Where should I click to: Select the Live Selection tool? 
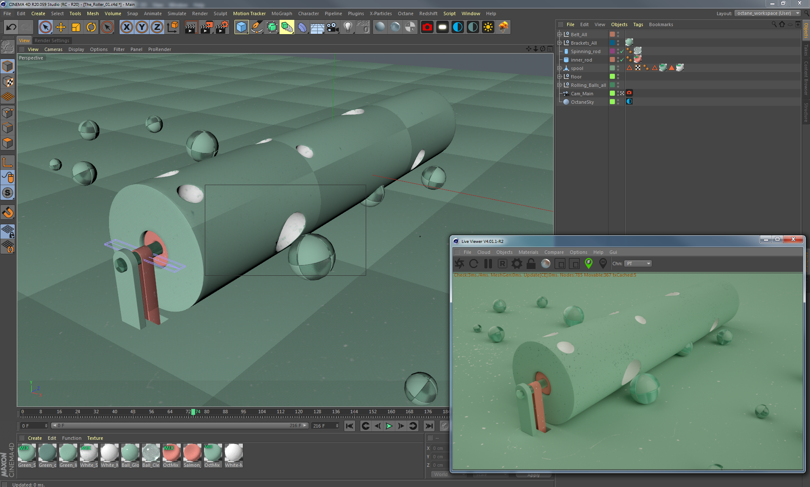pos(45,27)
